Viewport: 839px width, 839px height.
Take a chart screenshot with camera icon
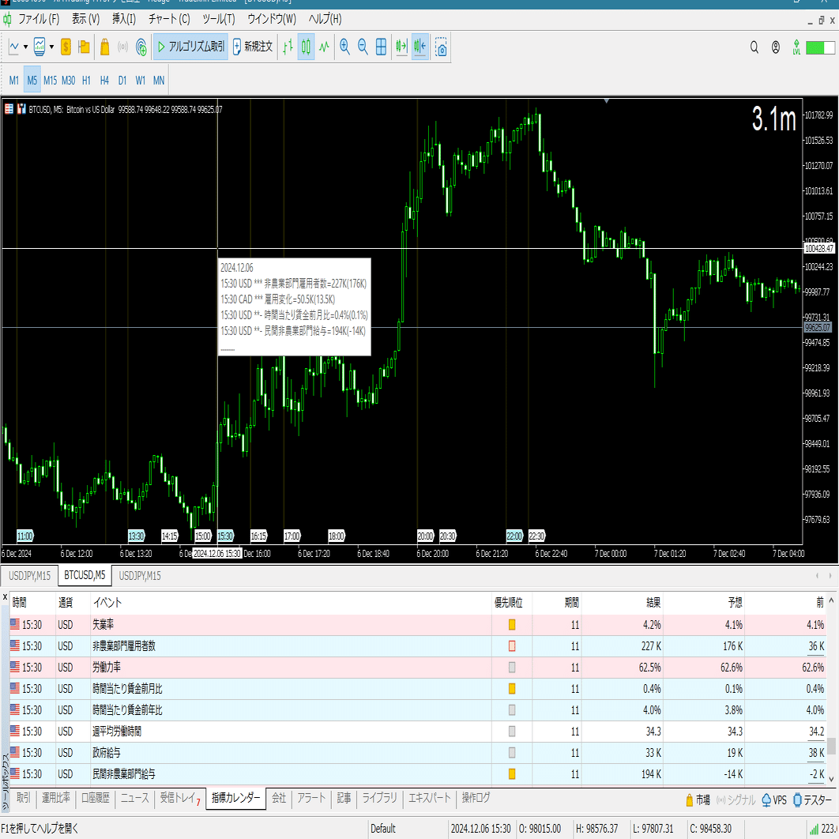click(x=441, y=47)
